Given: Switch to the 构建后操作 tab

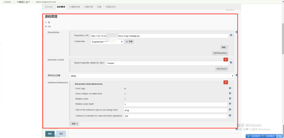Looking at the screenshot, I should pyautogui.click(x=111, y=7).
